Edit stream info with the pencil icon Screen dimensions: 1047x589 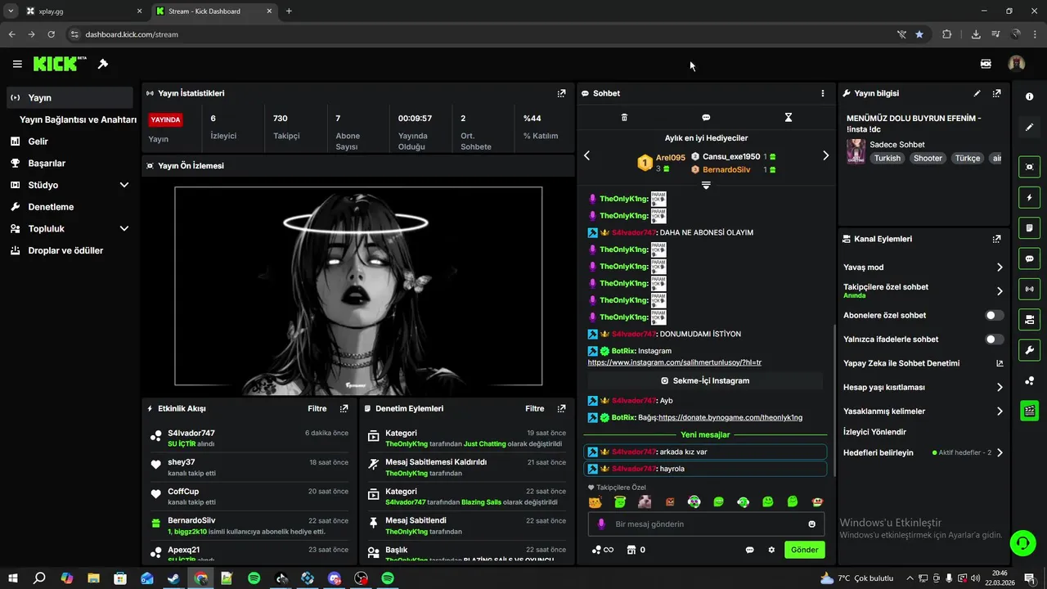click(x=977, y=93)
